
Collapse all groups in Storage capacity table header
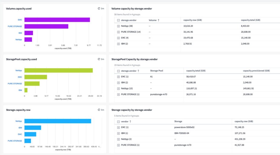(x=118, y=122)
